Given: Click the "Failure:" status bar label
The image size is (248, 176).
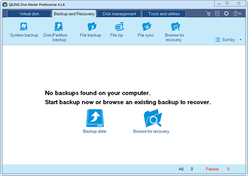Looking at the screenshot, I should (x=213, y=169).
